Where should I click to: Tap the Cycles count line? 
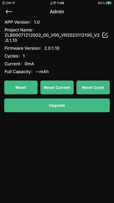coord(15,56)
